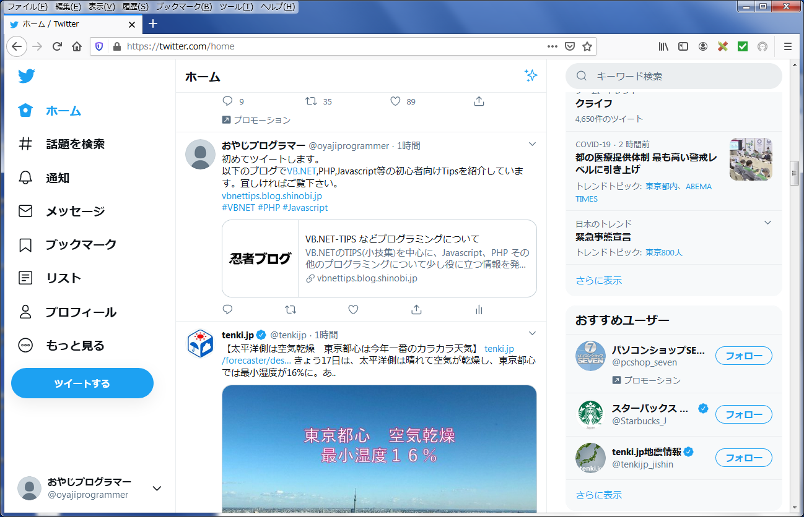The height and width of the screenshot is (517, 804).
Task: Open trend クライフ
Action: (593, 103)
